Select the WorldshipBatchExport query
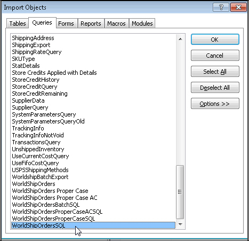 point(40,177)
